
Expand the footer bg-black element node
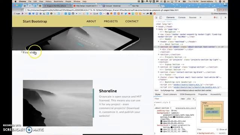[159, 77]
